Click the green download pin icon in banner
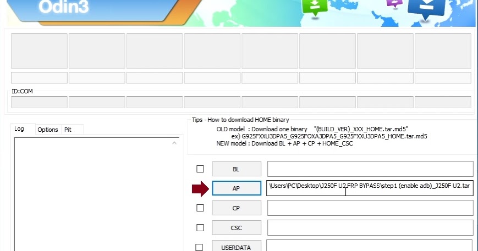Image resolution: width=478 pixels, height=251 pixels. point(315,7)
